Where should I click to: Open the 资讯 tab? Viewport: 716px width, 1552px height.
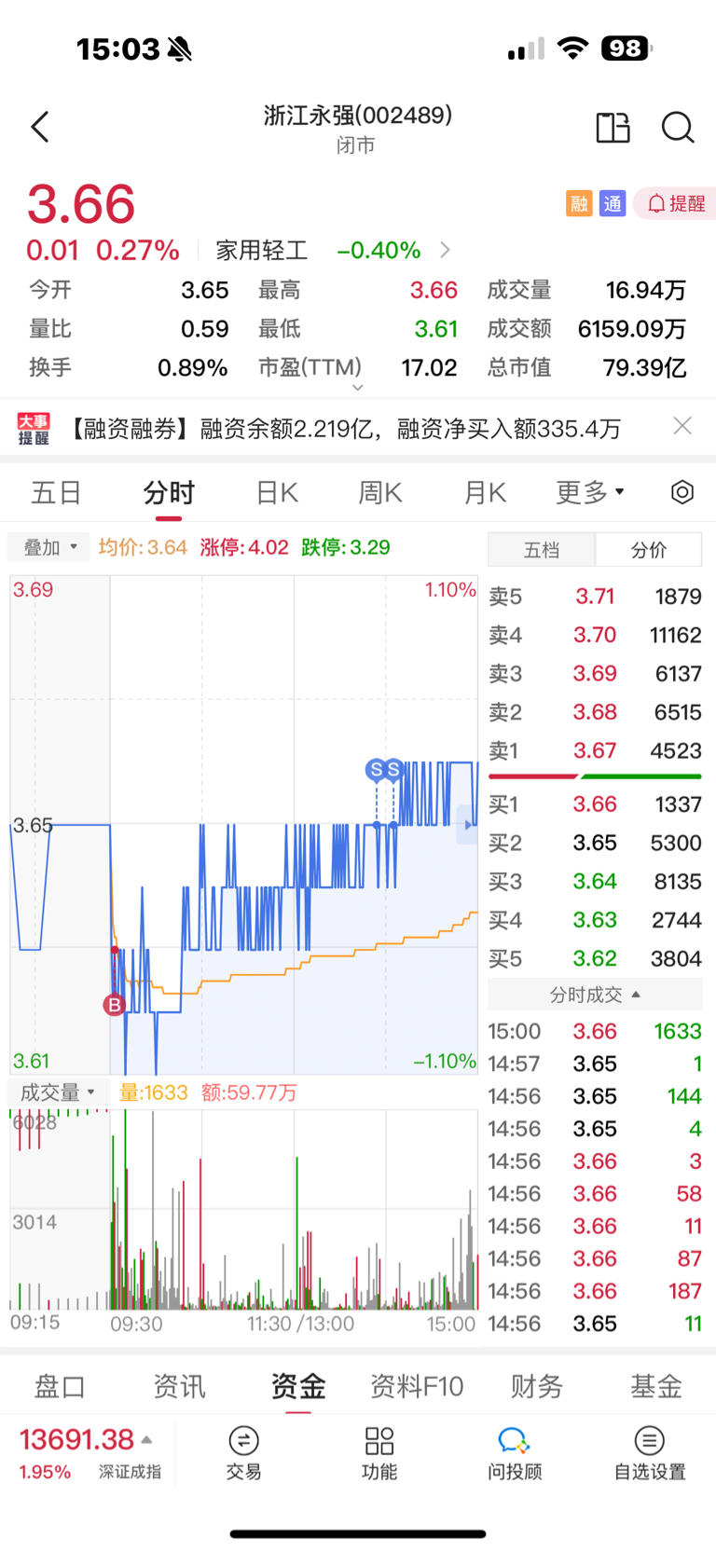(x=179, y=1387)
